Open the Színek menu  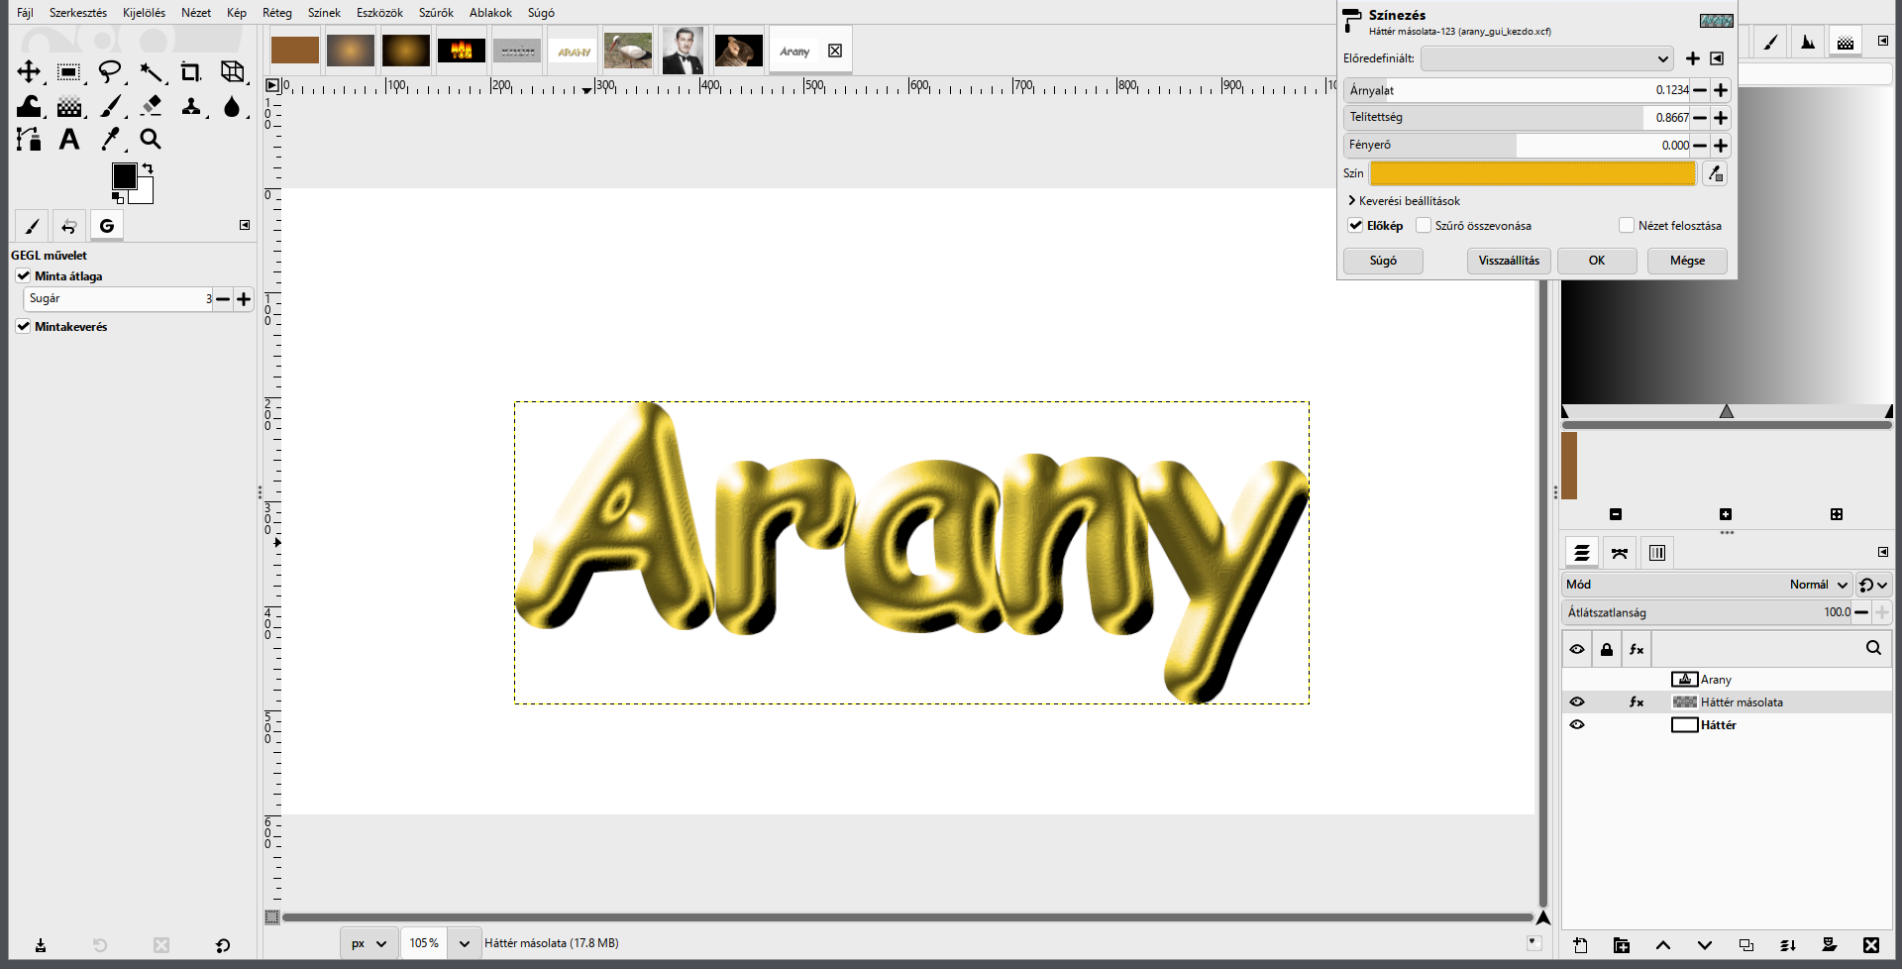click(324, 13)
